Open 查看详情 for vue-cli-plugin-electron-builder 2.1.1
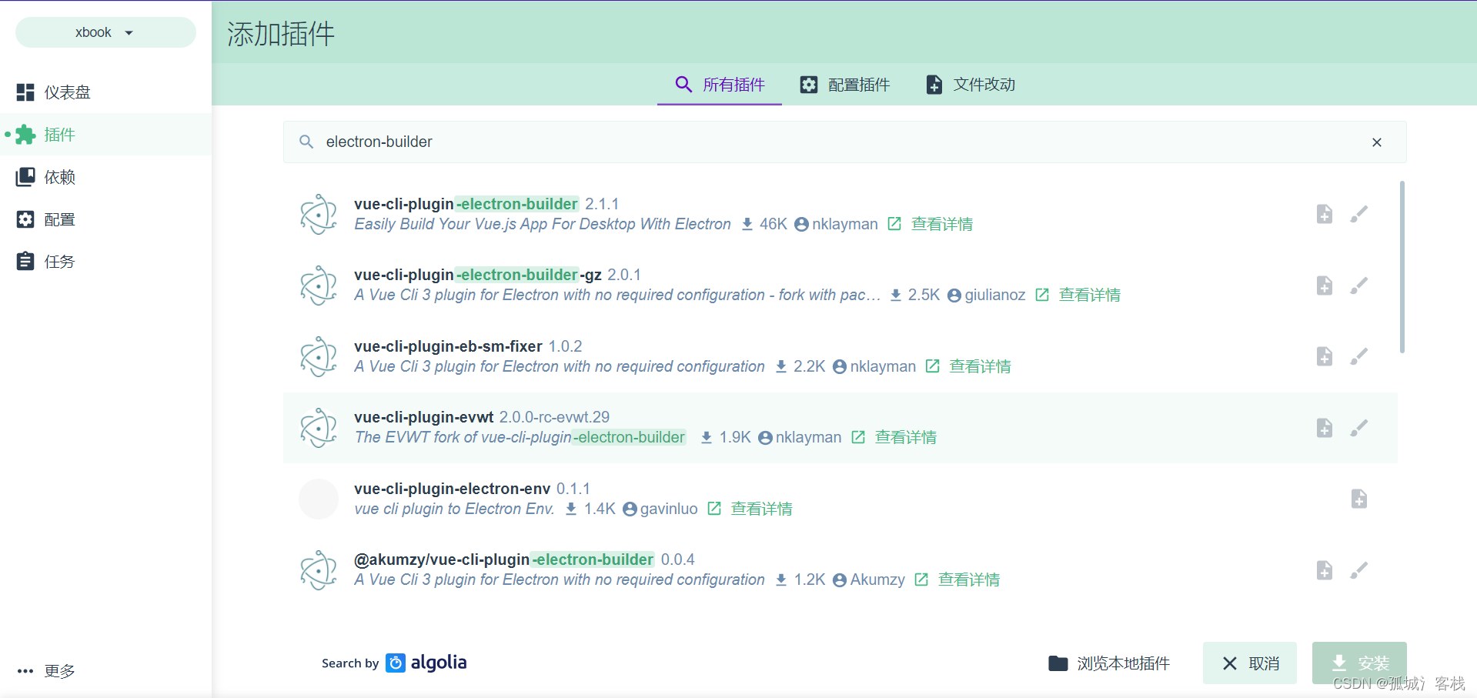The width and height of the screenshot is (1477, 698). click(942, 224)
